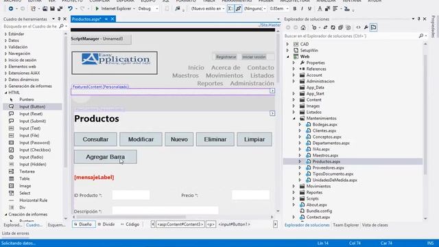Collapse the HTML toolbox group
The width and height of the screenshot is (439, 247).
click(x=6, y=93)
